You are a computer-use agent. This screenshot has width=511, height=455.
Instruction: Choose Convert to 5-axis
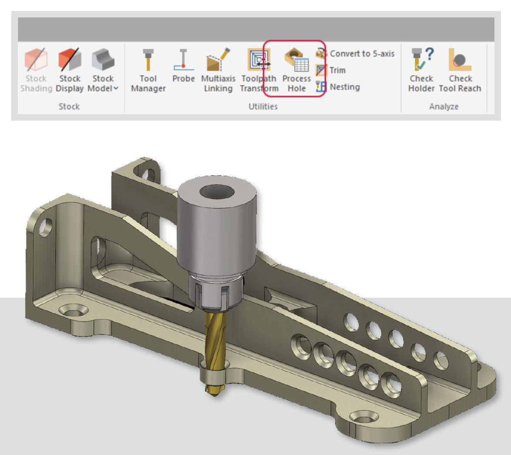coord(355,54)
